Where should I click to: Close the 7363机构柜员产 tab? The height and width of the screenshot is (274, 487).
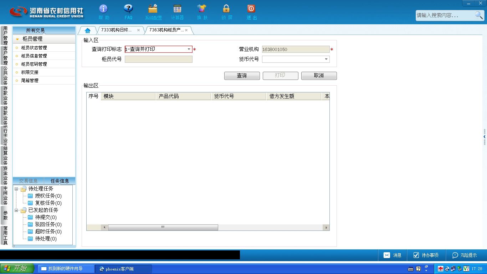coord(186,30)
